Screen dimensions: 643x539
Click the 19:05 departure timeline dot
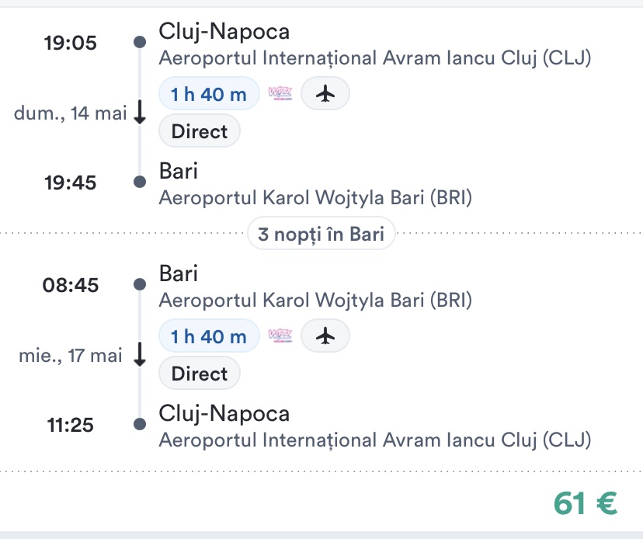[140, 43]
